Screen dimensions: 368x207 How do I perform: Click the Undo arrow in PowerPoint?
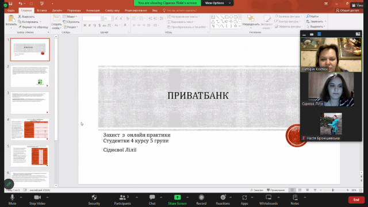(21, 3)
